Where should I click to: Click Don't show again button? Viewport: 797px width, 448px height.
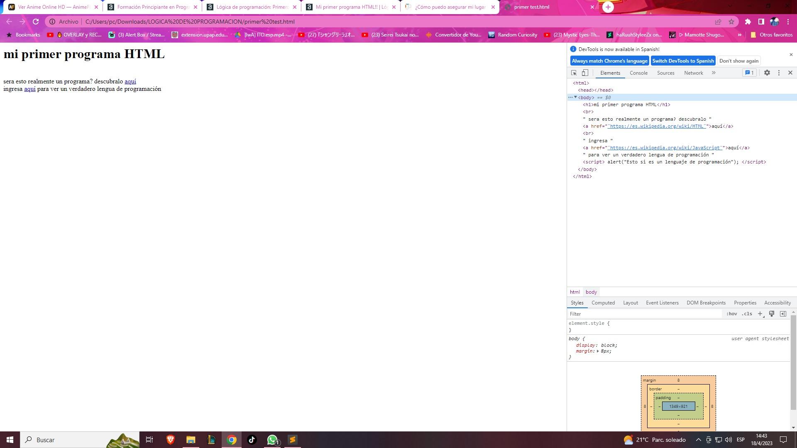(738, 61)
